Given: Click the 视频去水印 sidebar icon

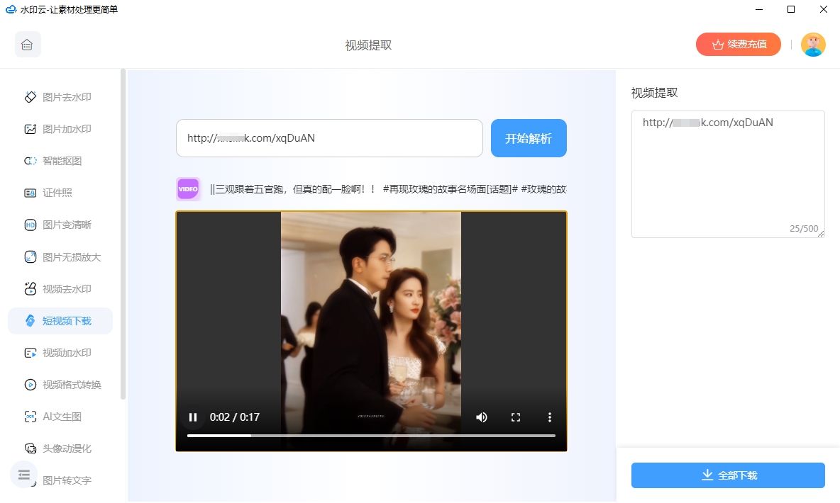Looking at the screenshot, I should pyautogui.click(x=31, y=289).
